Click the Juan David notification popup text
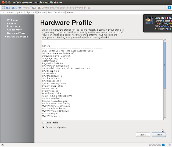The image size is (172, 147). pyautogui.click(x=163, y=23)
